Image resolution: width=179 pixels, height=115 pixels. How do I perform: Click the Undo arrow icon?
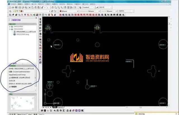tap(43, 8)
